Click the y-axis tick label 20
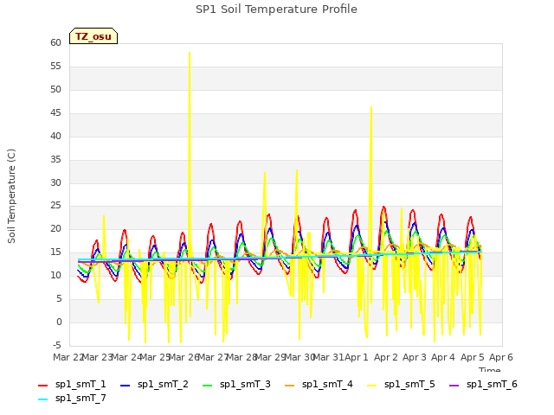Viewport: 554px width, 415px height. [x=55, y=228]
